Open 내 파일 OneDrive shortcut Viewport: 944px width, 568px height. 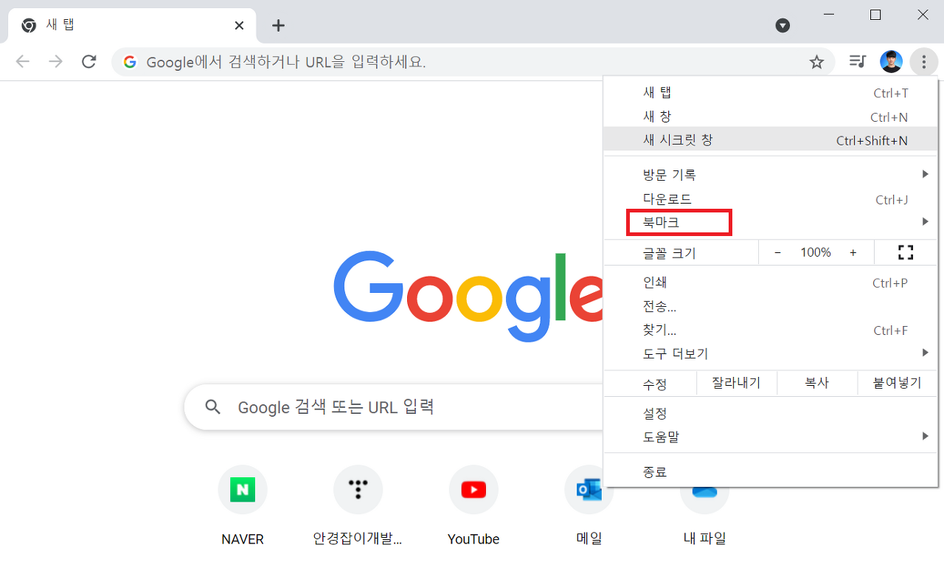pyautogui.click(x=704, y=516)
